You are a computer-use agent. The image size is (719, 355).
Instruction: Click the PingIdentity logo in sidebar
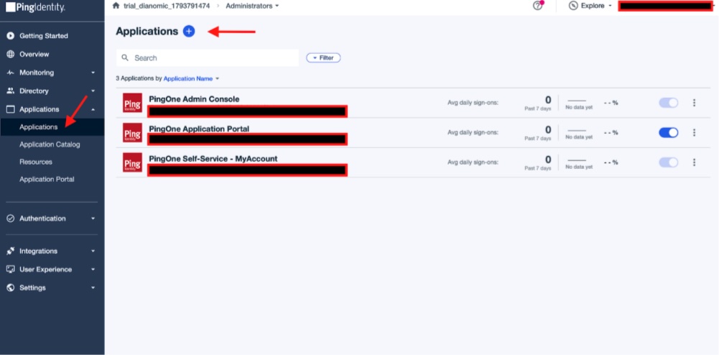click(35, 6)
